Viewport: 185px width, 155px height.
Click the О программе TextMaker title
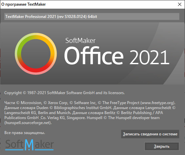click(x=23, y=4)
